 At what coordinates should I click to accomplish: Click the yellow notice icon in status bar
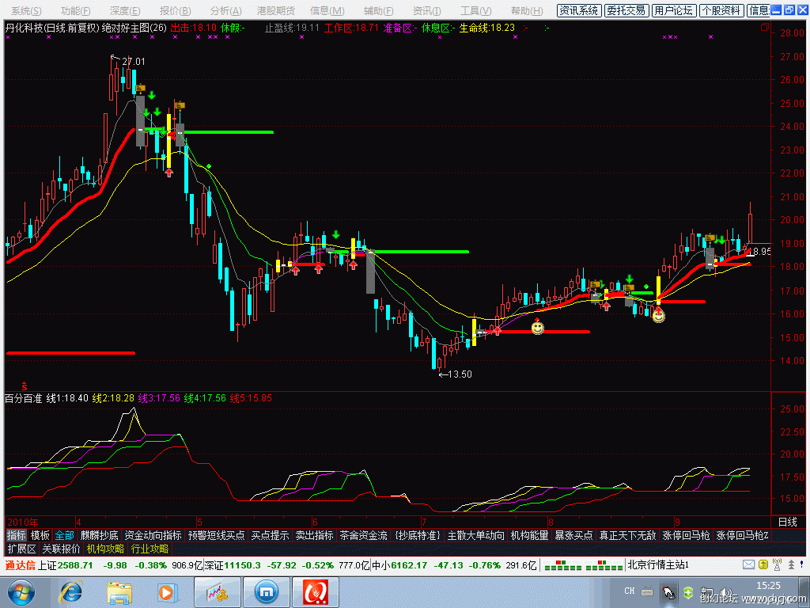[763, 565]
